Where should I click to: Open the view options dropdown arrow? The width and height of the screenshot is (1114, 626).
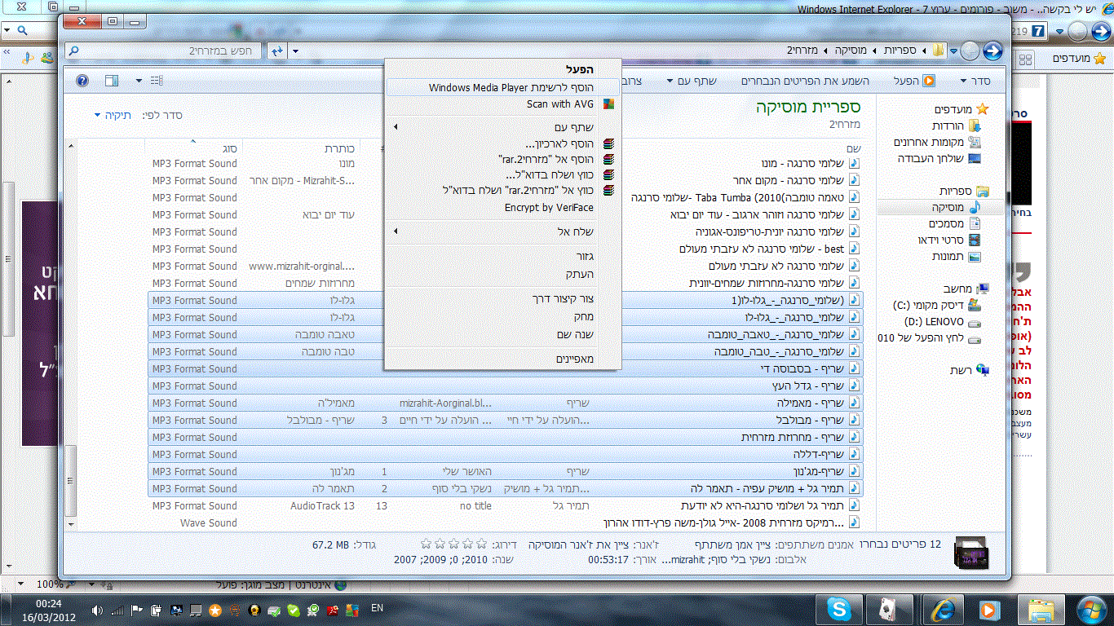click(139, 81)
